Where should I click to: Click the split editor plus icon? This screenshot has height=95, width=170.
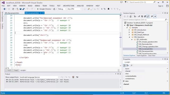coord(120,16)
